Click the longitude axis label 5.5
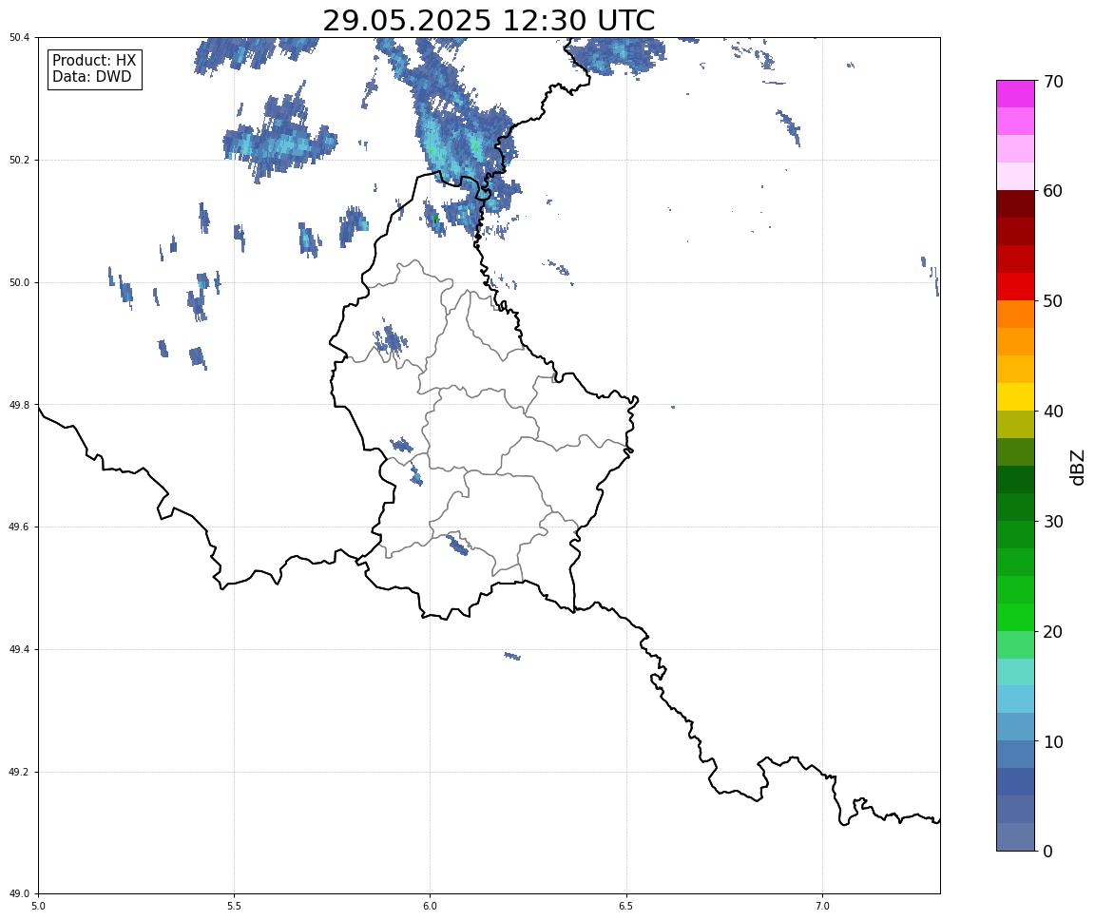Viewport: 1095px width, 920px height. tap(234, 906)
